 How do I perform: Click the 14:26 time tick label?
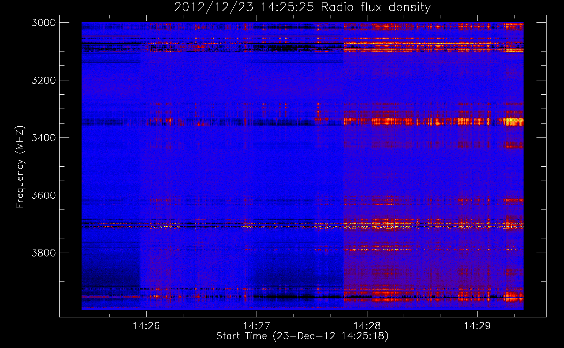click(146, 326)
